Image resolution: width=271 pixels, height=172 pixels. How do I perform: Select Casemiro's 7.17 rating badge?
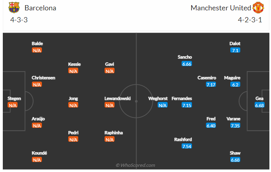[x=211, y=84]
